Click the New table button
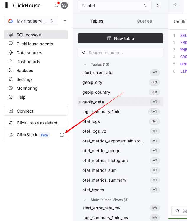This screenshot has width=187, height=221. (x=121, y=38)
